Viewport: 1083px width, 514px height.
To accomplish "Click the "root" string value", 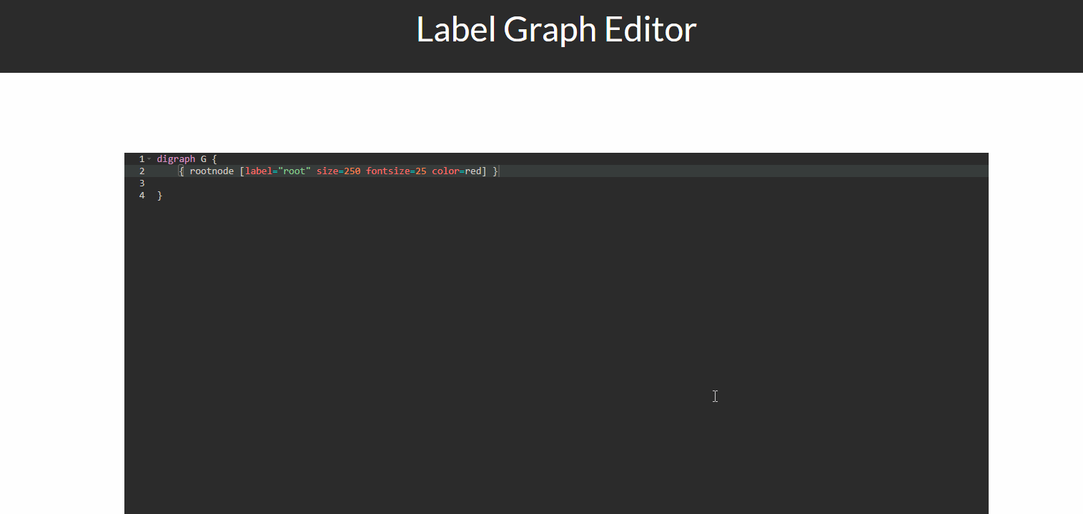I will 295,171.
